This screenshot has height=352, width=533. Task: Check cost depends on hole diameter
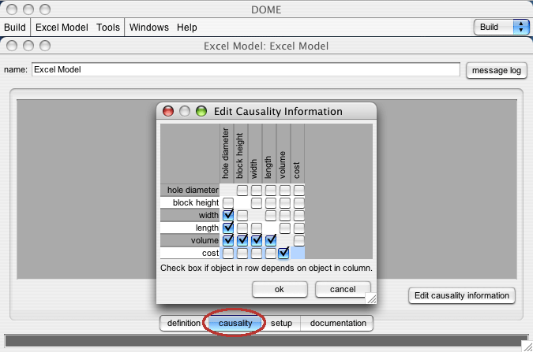[x=228, y=253]
